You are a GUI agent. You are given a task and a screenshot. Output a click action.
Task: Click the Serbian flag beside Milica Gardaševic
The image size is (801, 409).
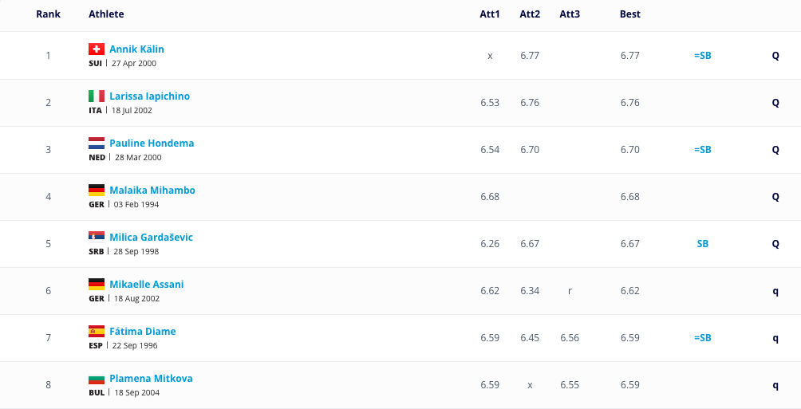point(97,237)
